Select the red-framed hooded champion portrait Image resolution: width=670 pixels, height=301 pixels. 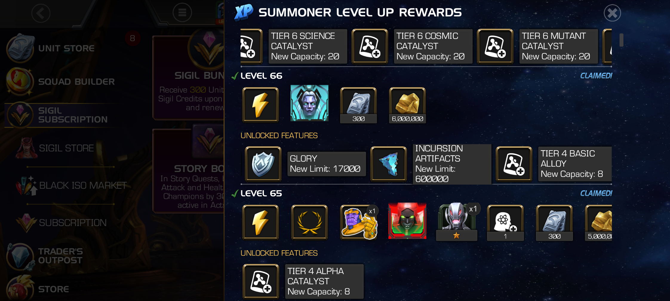[x=407, y=221]
